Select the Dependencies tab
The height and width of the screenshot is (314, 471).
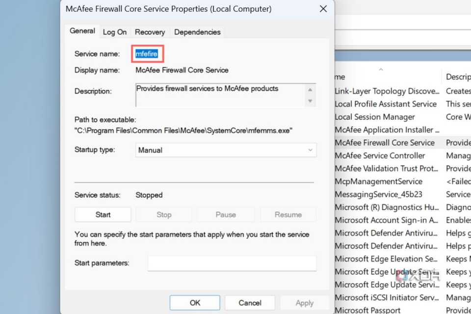pyautogui.click(x=197, y=32)
